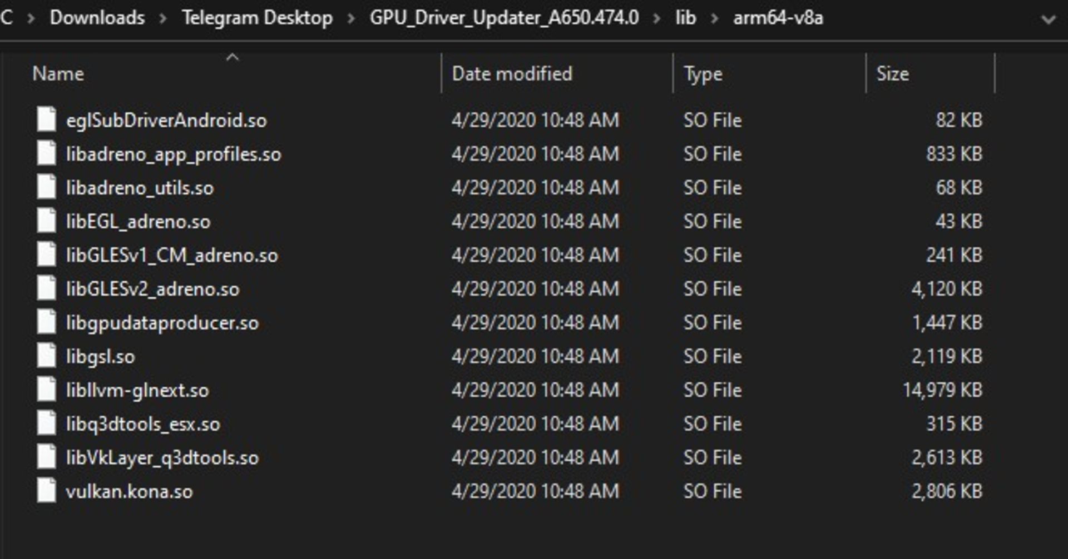
Task: Click the libgsl.so file icon
Action: 46,356
